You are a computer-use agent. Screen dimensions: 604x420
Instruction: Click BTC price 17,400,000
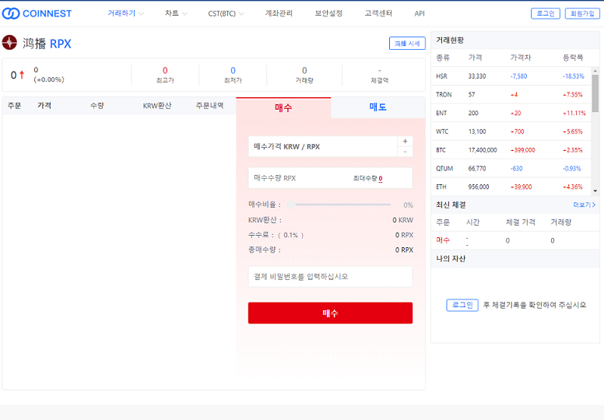pos(483,150)
